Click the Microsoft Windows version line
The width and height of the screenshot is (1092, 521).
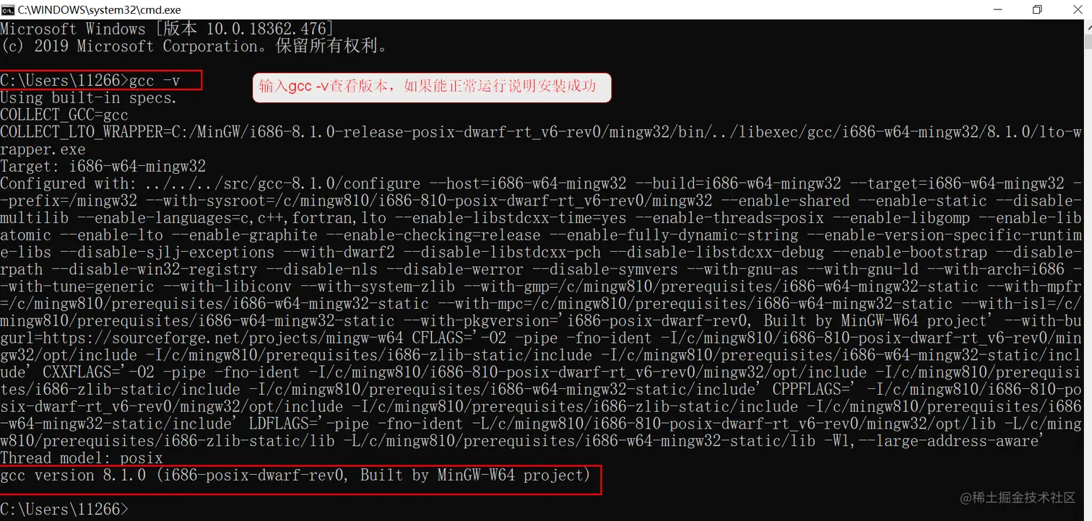167,29
